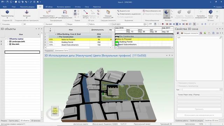224x126 pixels.
Task: Switch to the 3D фильтры bottom tab
Action: click(36, 121)
